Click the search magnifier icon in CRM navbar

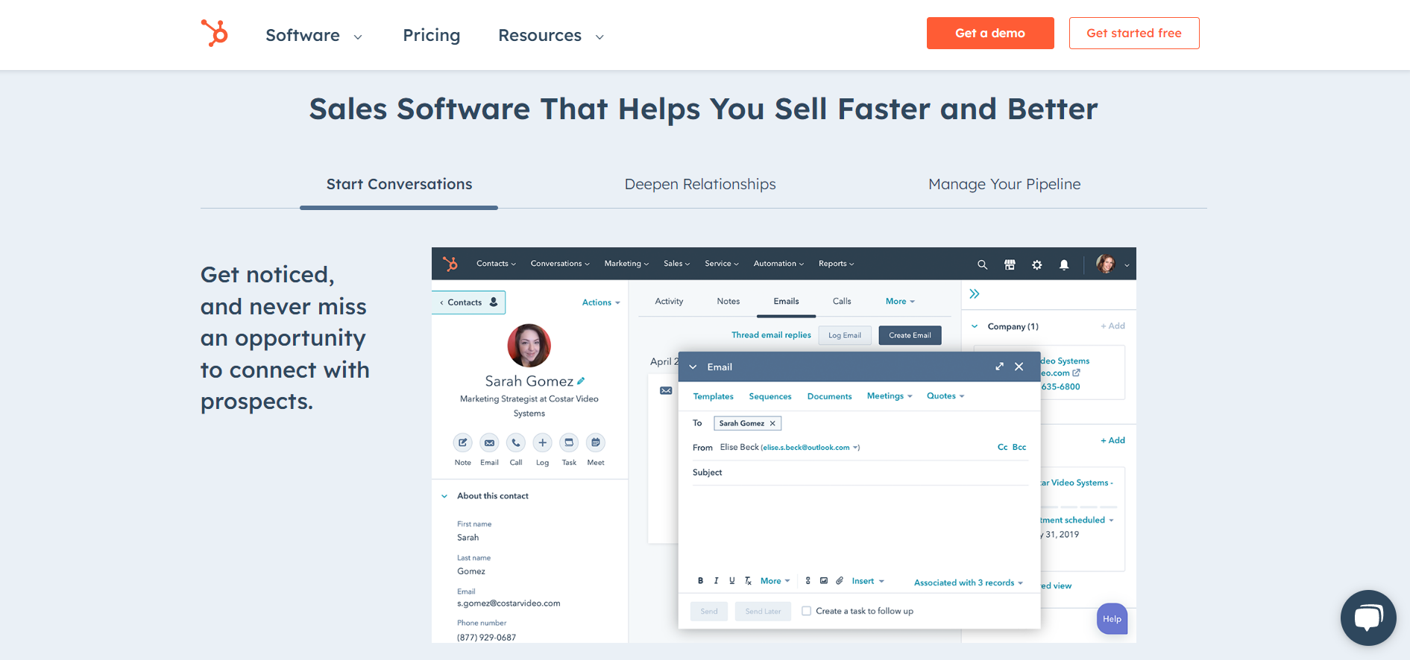click(x=982, y=264)
